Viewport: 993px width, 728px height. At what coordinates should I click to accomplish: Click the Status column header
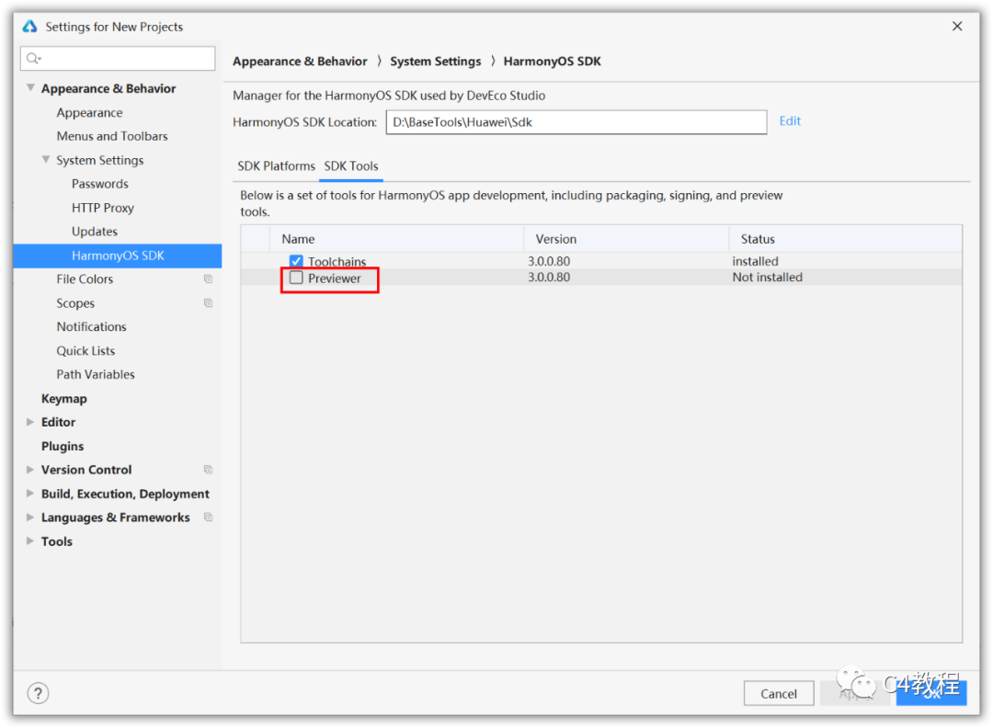(846, 239)
